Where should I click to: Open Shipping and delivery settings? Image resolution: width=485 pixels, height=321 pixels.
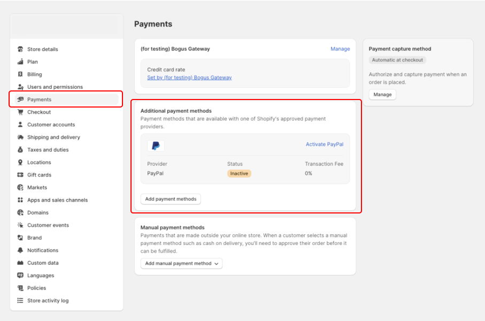53,137
